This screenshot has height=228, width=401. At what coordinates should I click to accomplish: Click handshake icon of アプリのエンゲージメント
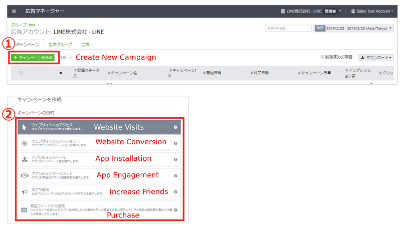click(25, 175)
